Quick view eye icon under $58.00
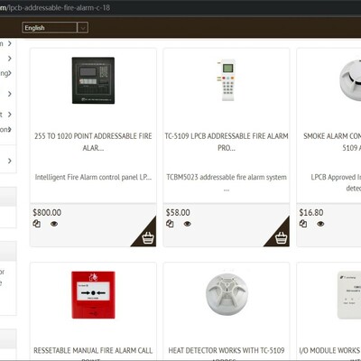This screenshot has height=361, width=361. click(188, 224)
